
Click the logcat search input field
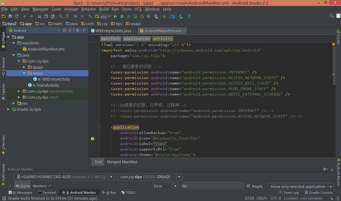click(213, 186)
